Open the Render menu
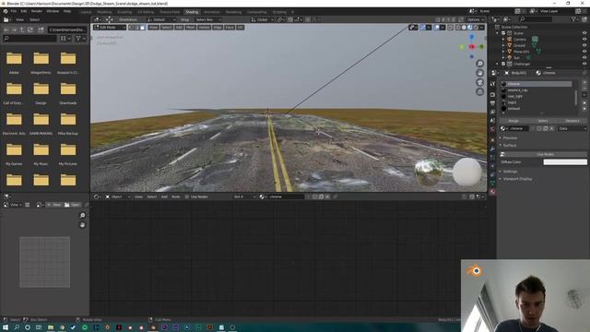This screenshot has height=332, width=590. tap(37, 11)
